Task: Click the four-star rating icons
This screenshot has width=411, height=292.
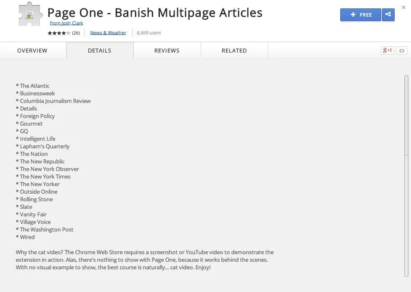Action: [x=59, y=33]
